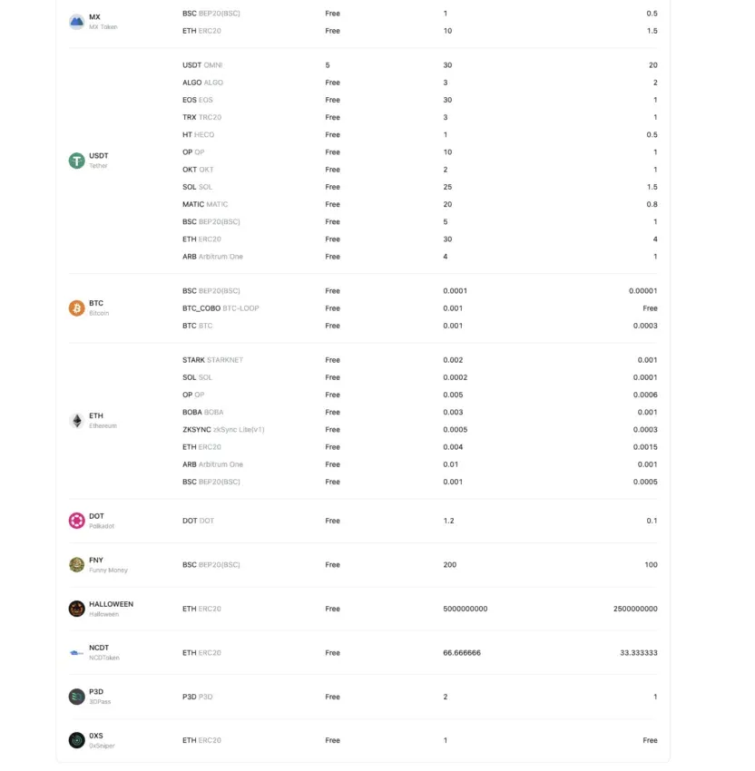Click the HALLOWEEN token icon
Image resolution: width=755 pixels, height=771 pixels.
tap(76, 609)
